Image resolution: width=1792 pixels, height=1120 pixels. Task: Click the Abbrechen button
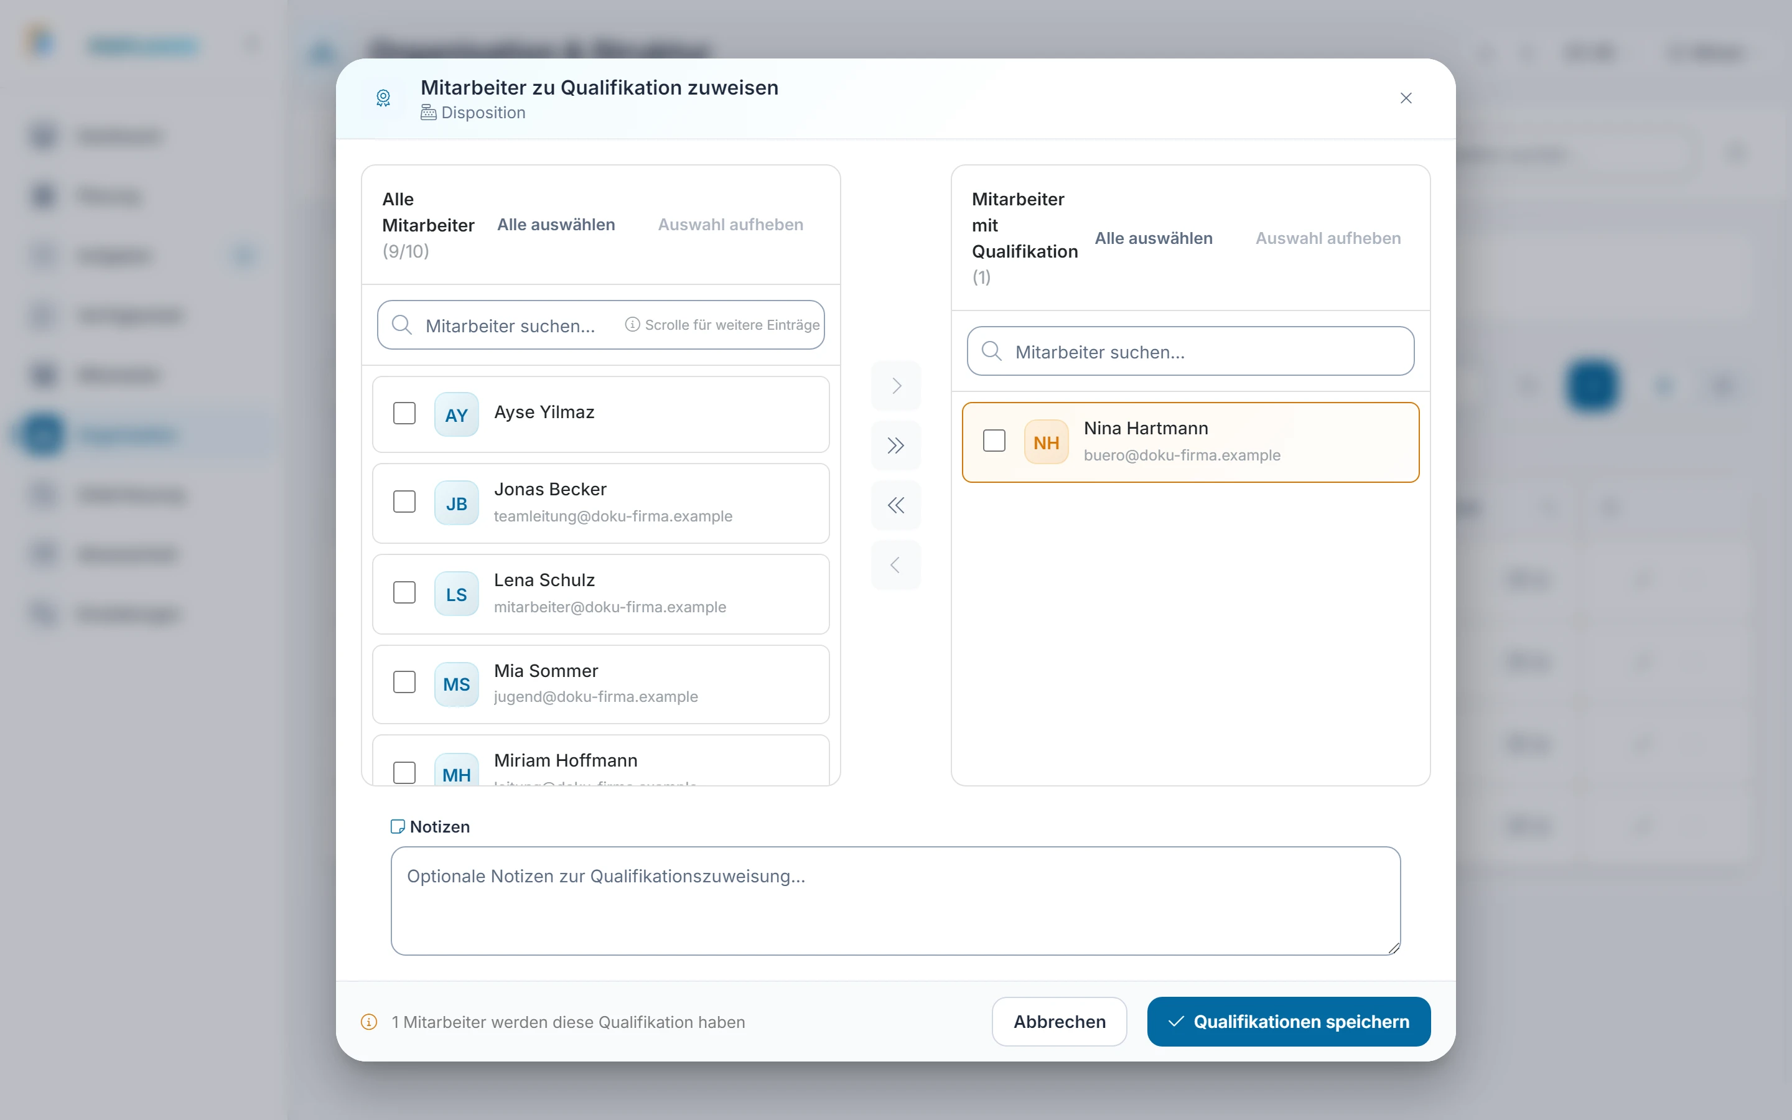pos(1059,1022)
